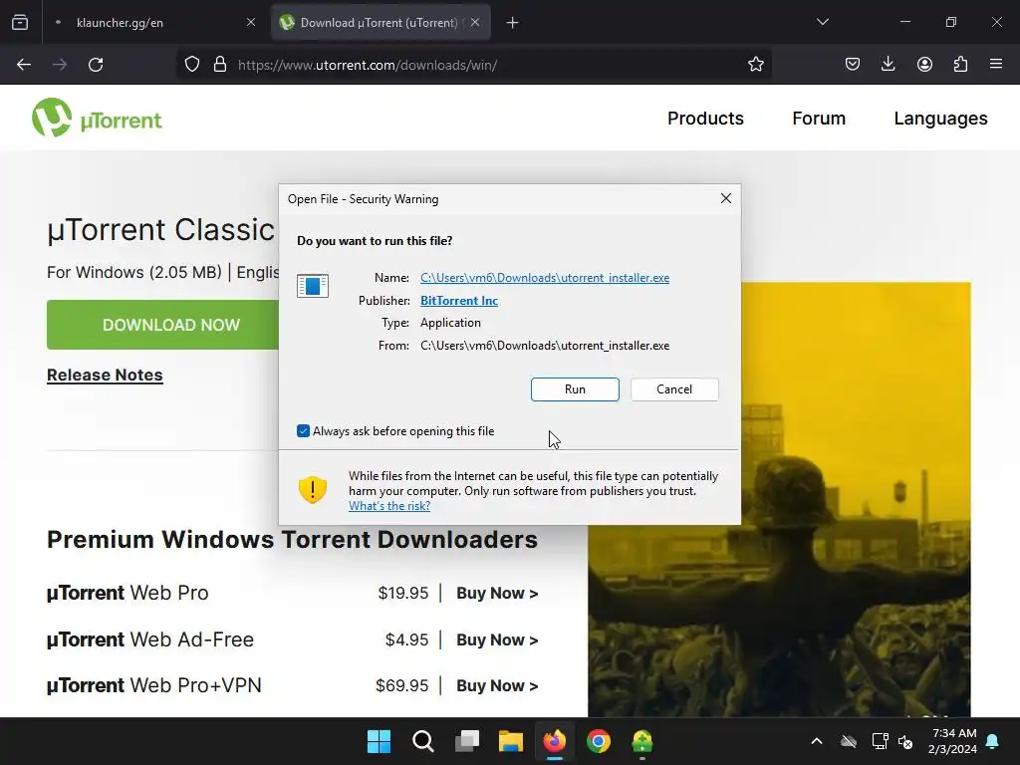1020x765 pixels.
Task: Click the application file icon in dialog
Action: (x=312, y=286)
